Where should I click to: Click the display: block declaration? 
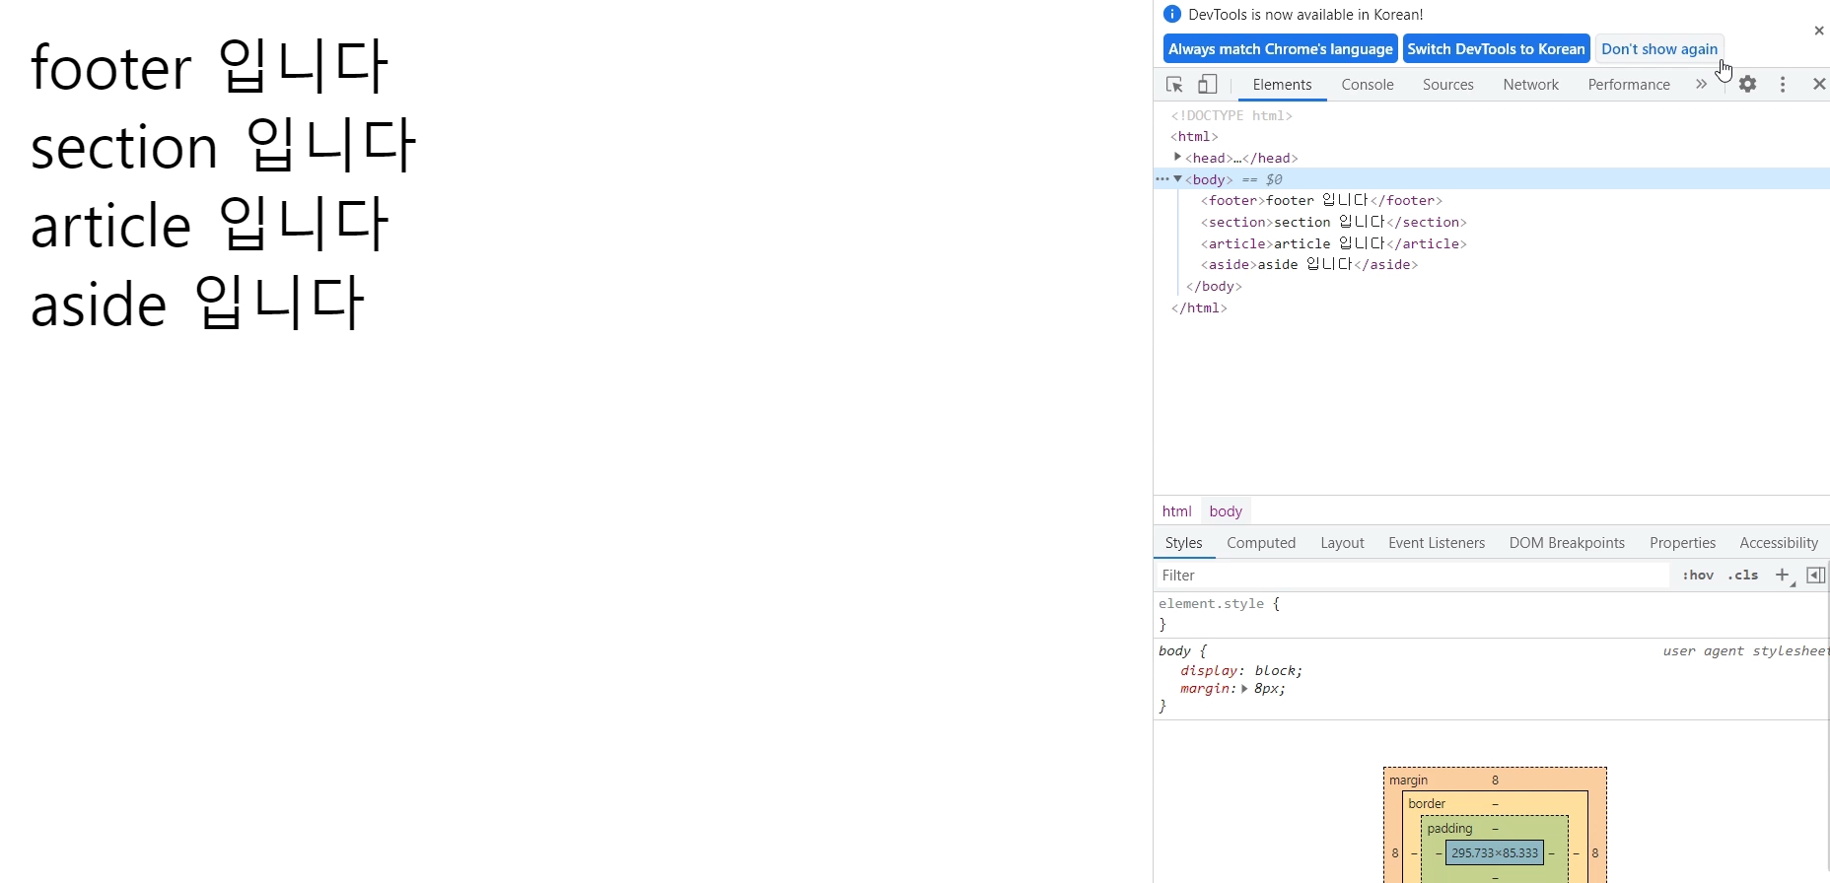pyautogui.click(x=1241, y=671)
